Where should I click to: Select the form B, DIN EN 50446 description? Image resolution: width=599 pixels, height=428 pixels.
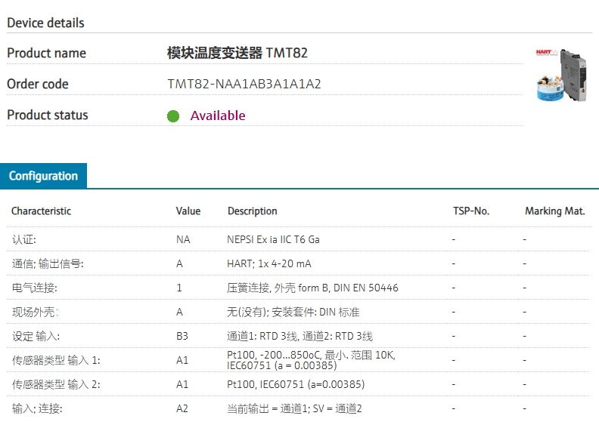(312, 288)
